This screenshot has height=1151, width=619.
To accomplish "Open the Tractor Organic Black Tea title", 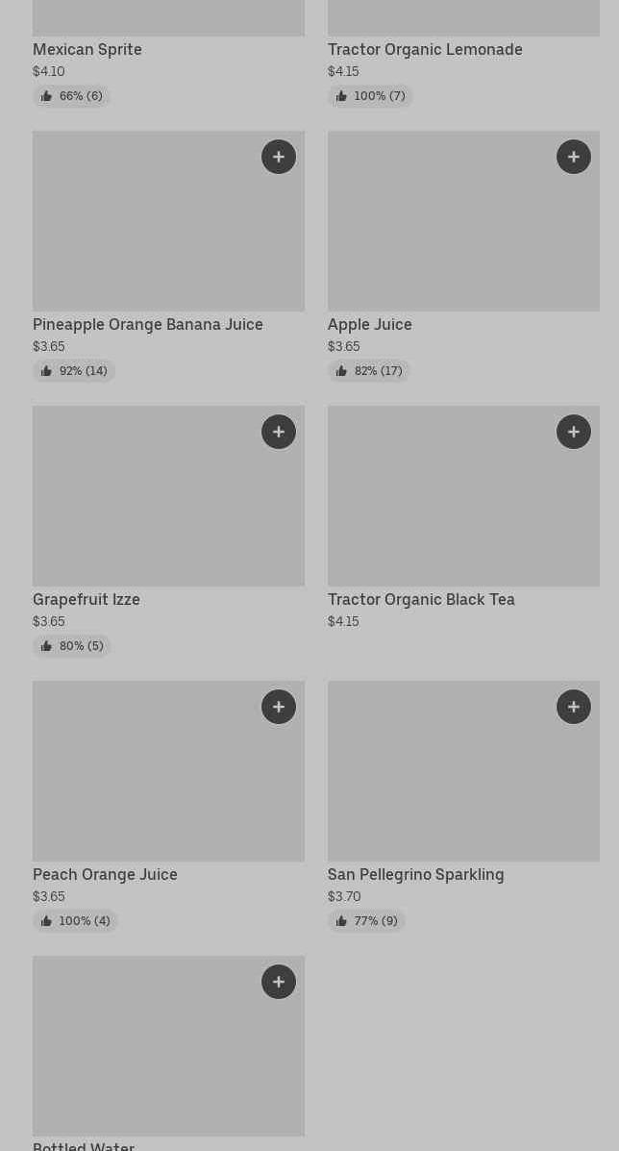I will point(421,599).
